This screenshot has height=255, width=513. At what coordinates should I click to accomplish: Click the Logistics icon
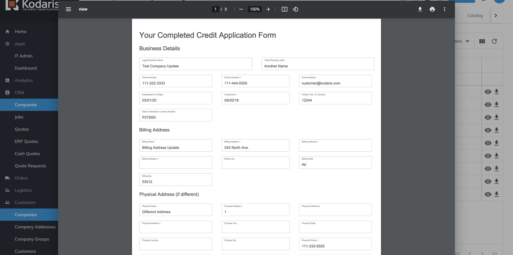tap(7, 190)
